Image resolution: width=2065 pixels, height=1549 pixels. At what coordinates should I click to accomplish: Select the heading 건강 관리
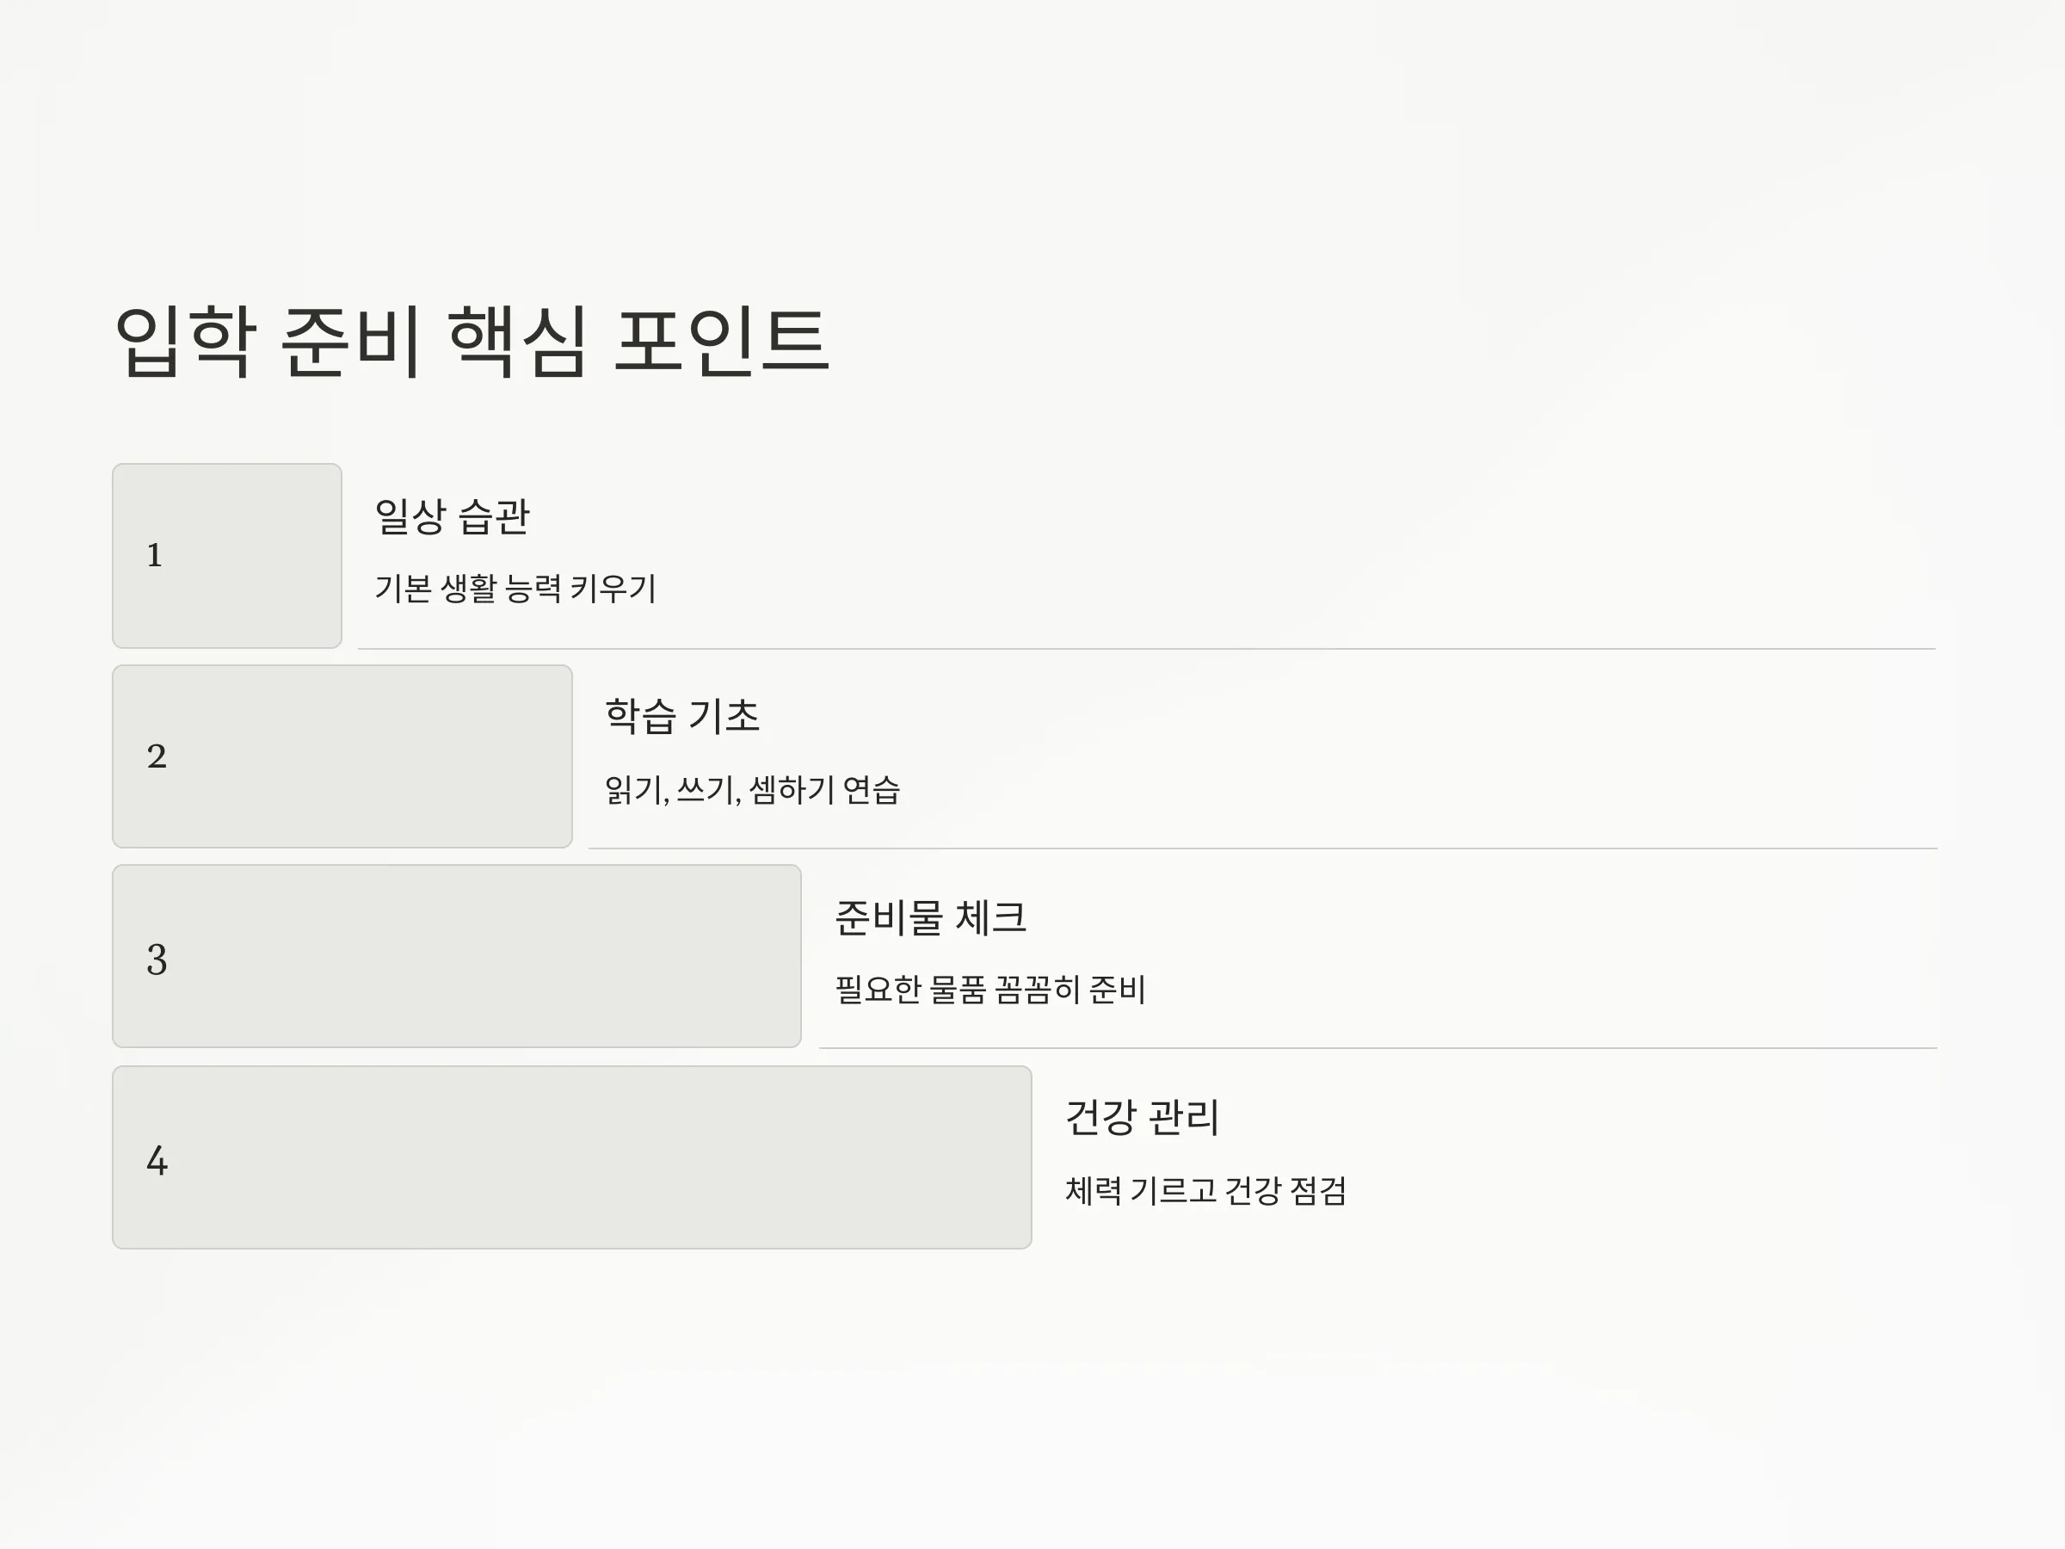[1142, 1117]
